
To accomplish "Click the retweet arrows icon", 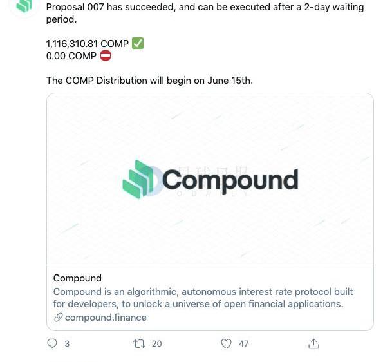I will [139, 344].
